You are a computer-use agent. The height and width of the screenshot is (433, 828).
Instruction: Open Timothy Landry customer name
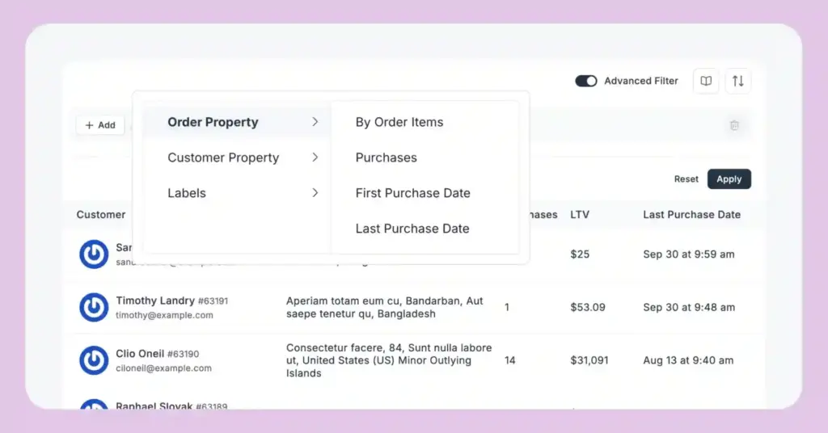[x=154, y=301]
